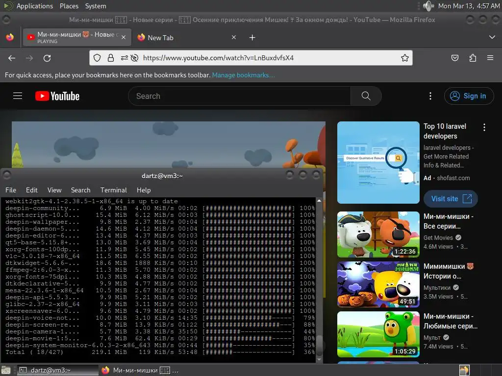Open the File menu in the terminal

tap(11, 190)
